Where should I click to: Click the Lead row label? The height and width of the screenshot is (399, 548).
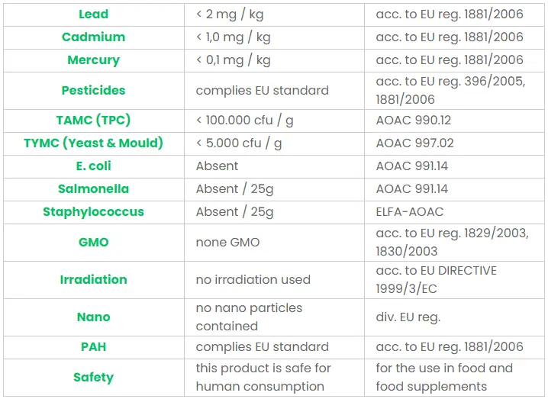click(93, 14)
